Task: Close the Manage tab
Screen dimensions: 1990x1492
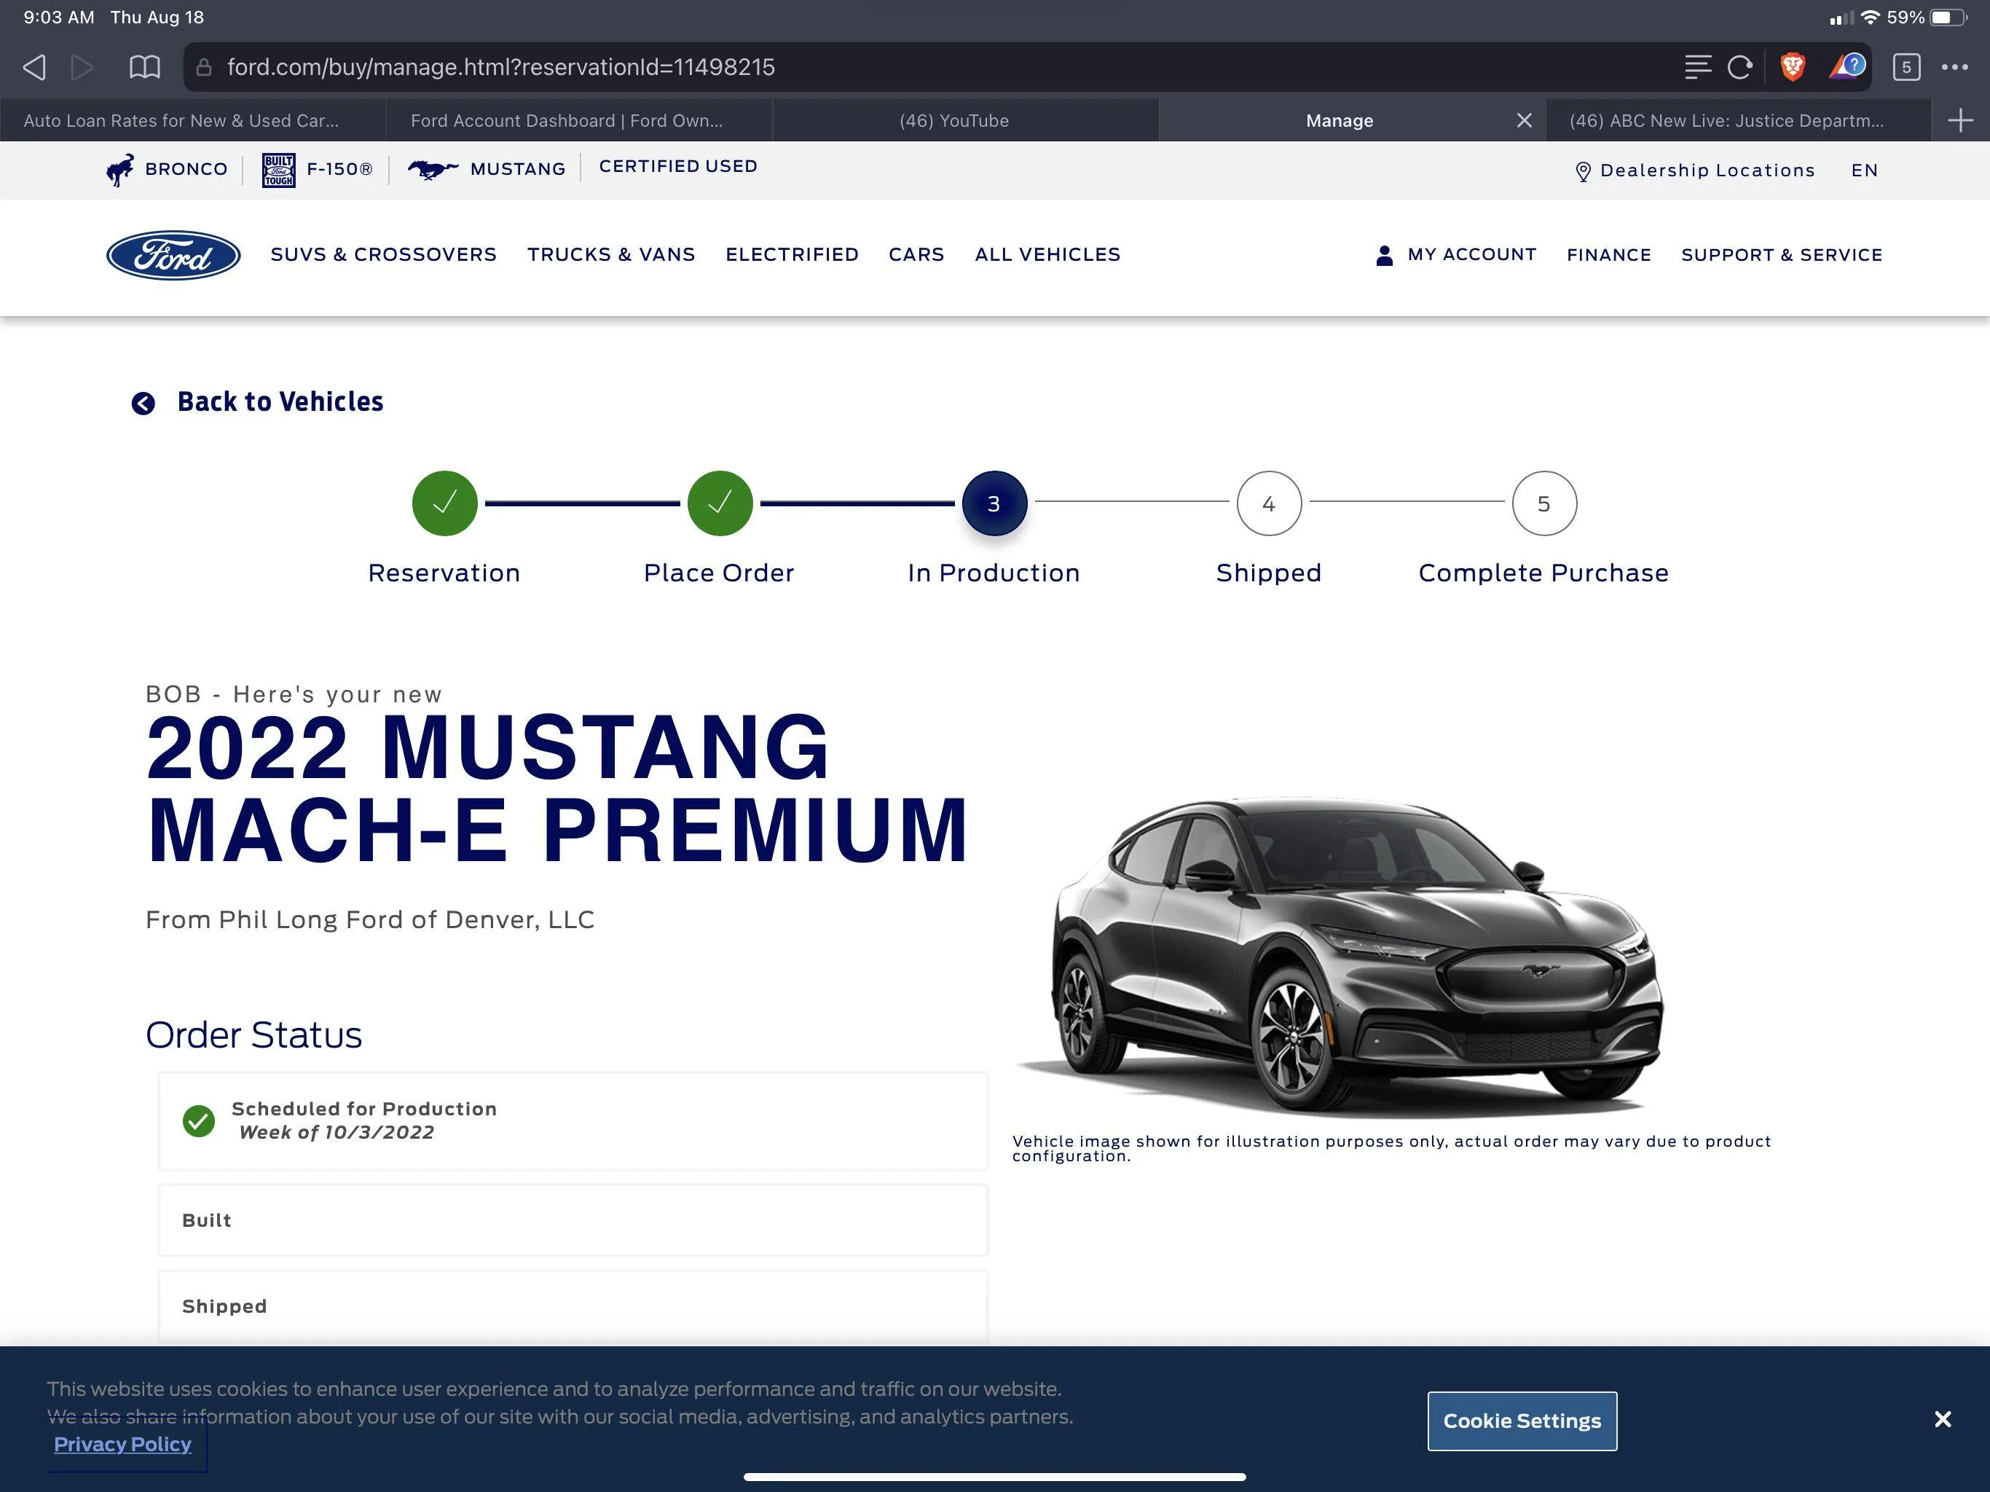Action: click(x=1524, y=121)
